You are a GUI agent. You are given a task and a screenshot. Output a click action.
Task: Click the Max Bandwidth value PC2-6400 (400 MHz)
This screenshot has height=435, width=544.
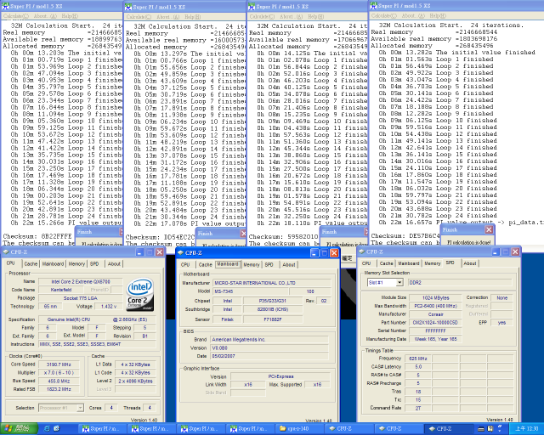click(435, 306)
